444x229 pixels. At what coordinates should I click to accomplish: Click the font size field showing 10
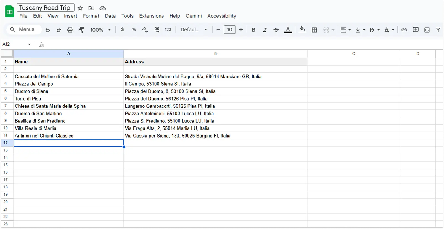(230, 29)
